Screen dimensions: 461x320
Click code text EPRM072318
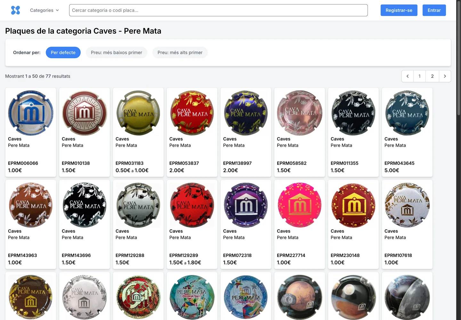pyautogui.click(x=237, y=255)
